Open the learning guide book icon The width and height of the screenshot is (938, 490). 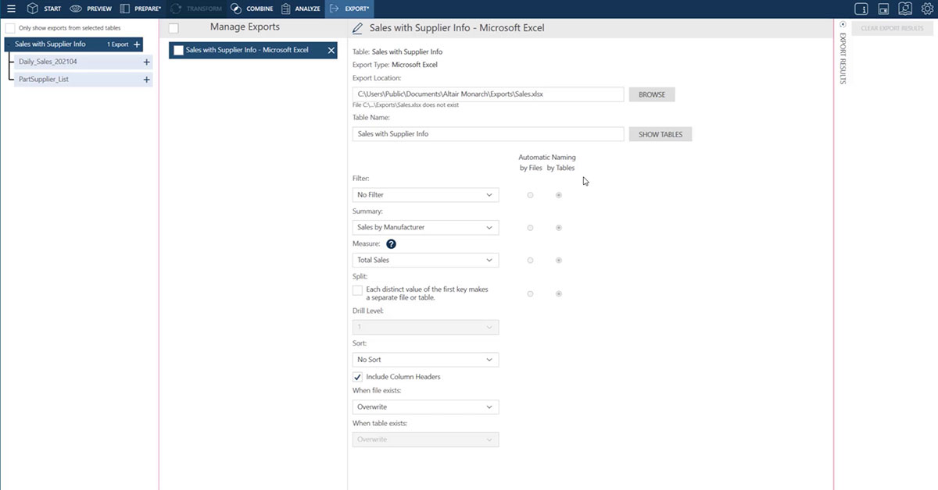[x=906, y=9]
